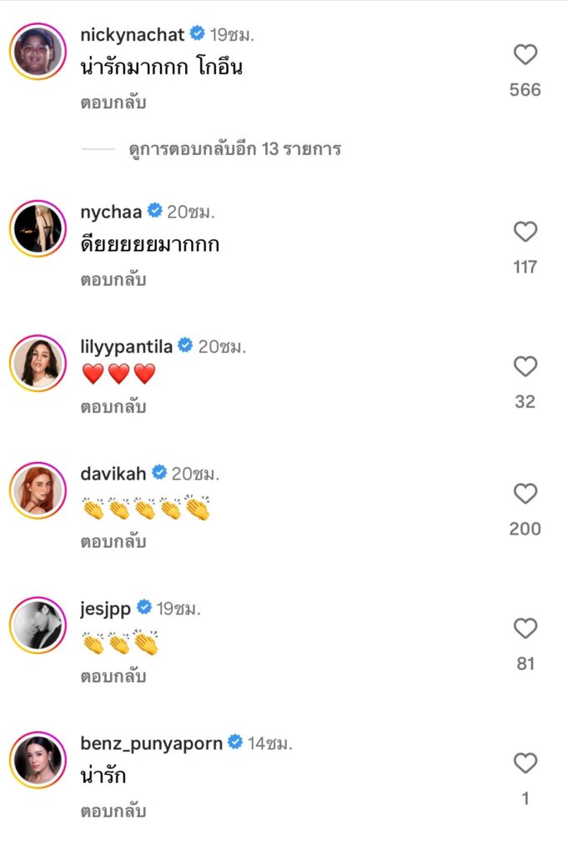The width and height of the screenshot is (568, 854).
Task: Expand the 13 more replies thread
Action: pyautogui.click(x=234, y=150)
